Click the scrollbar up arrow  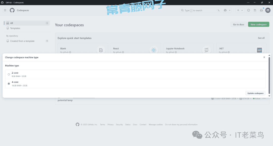click(269, 55)
